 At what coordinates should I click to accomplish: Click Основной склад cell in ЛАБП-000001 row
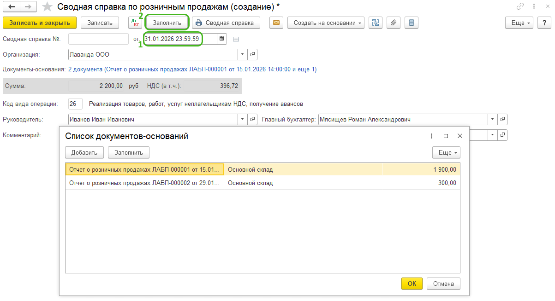[303, 169]
